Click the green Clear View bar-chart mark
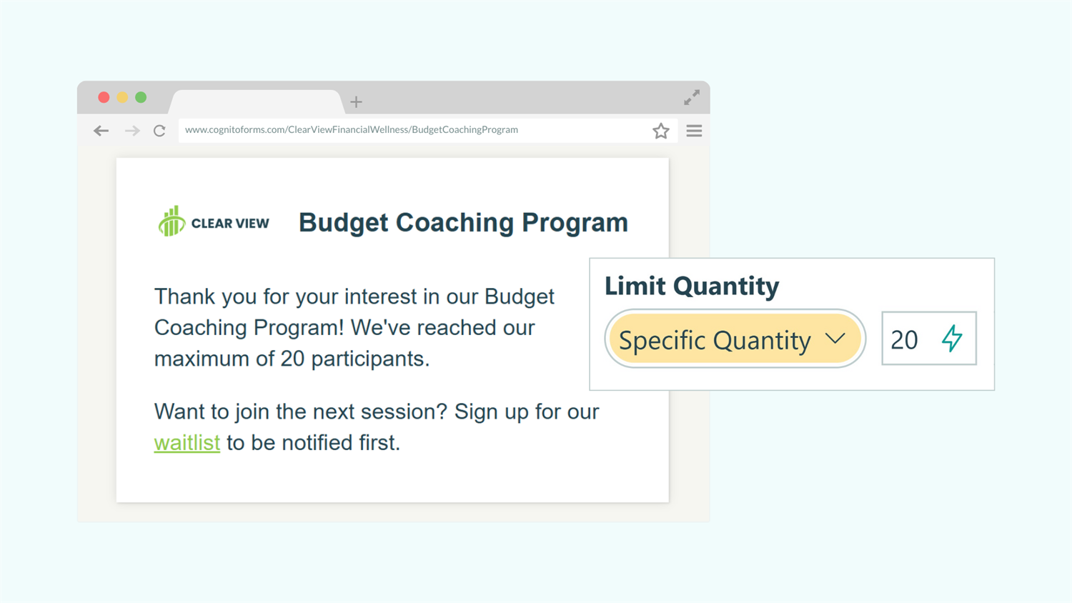 (171, 220)
